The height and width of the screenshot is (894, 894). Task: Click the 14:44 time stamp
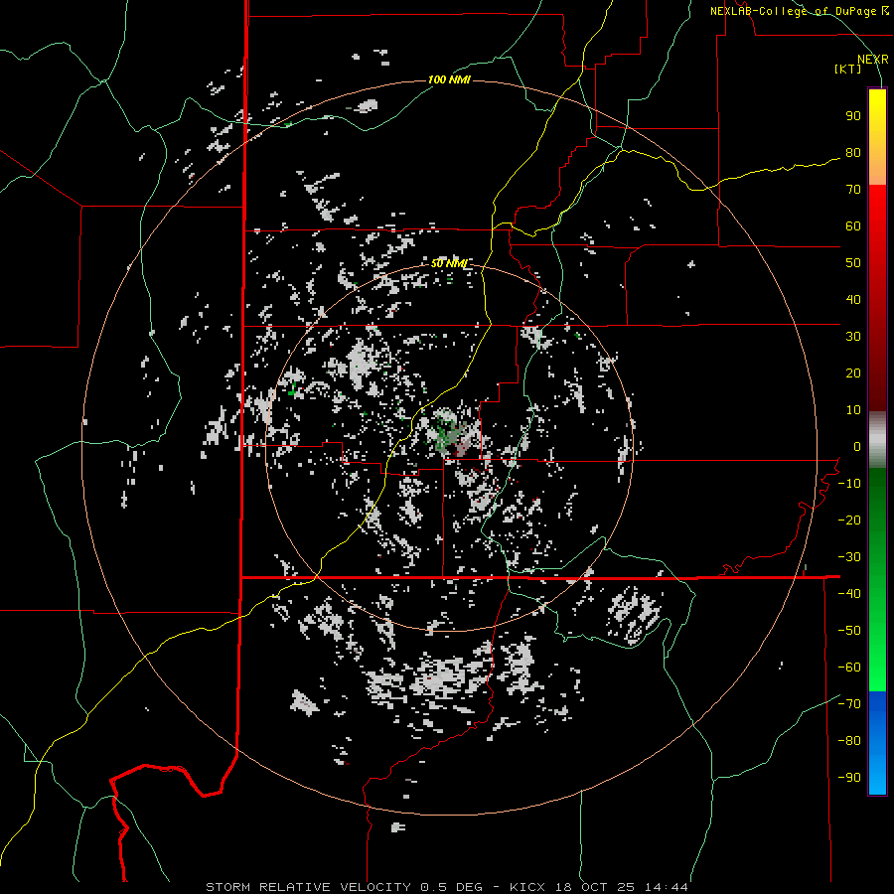pyautogui.click(x=668, y=887)
